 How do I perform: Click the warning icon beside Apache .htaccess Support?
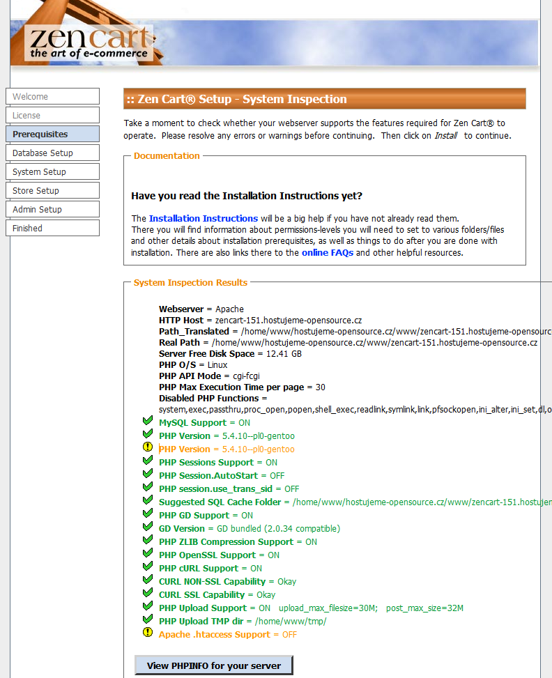[148, 633]
